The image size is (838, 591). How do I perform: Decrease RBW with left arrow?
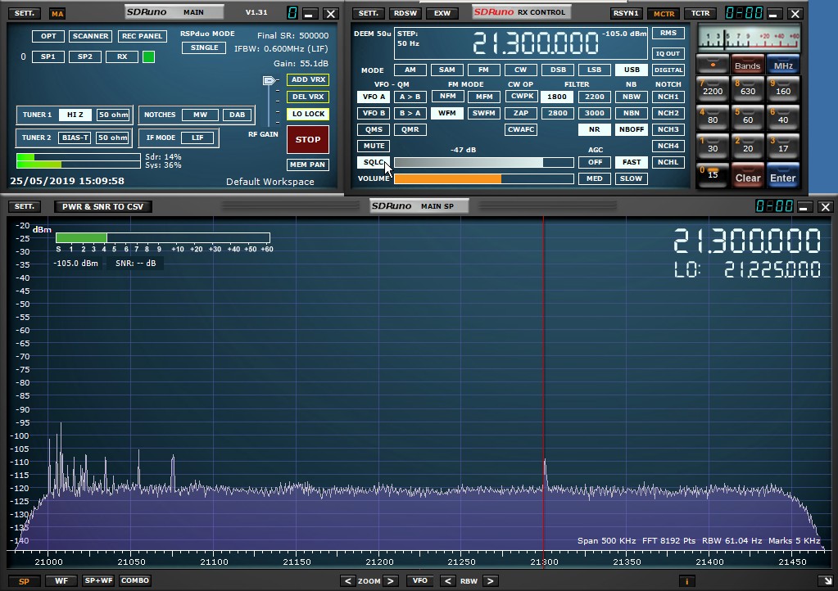(x=448, y=581)
